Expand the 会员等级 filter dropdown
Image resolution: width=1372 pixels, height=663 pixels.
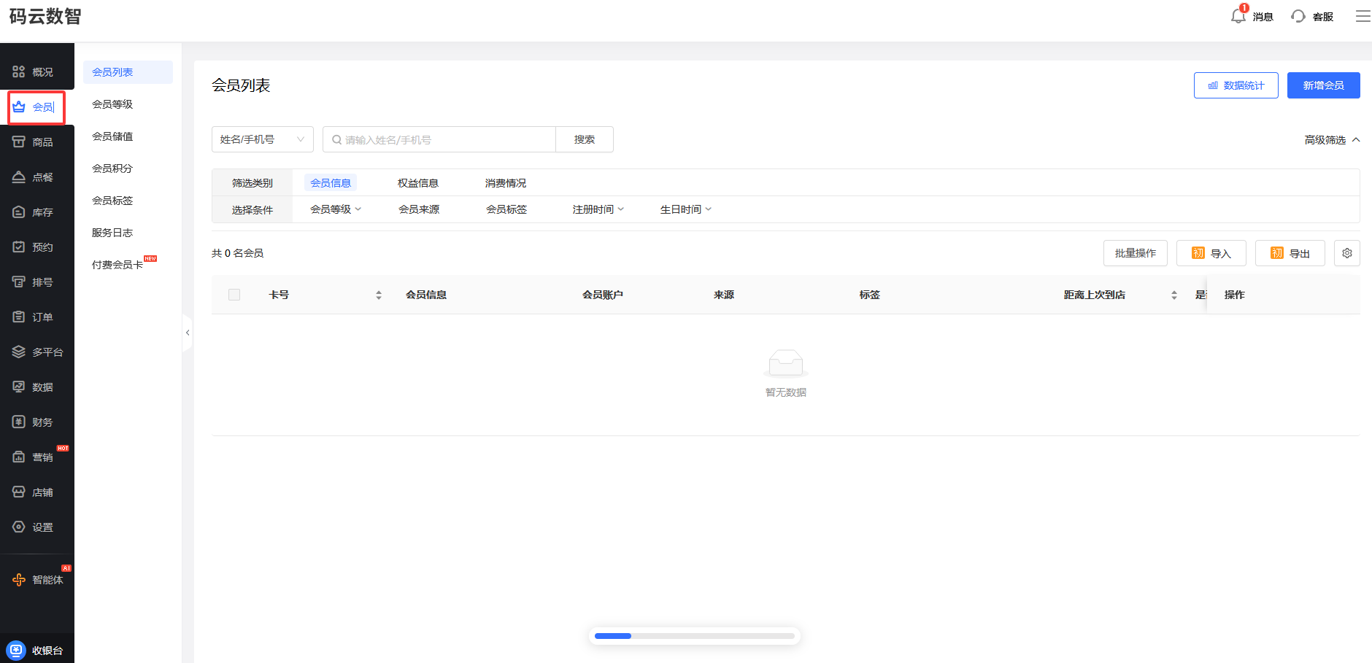click(x=336, y=209)
